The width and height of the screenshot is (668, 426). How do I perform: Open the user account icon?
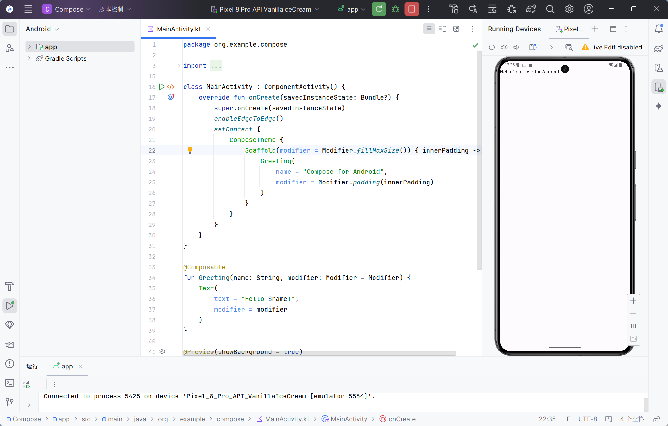click(x=589, y=9)
